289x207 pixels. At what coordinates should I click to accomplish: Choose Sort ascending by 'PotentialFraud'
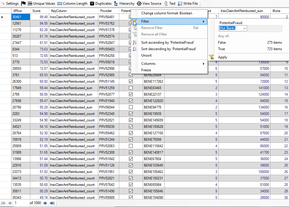pyautogui.click(x=167, y=43)
